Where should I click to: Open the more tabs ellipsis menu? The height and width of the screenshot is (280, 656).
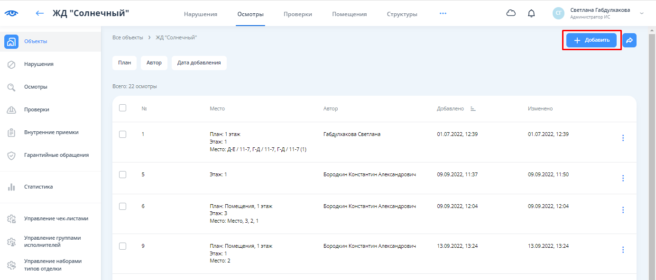pos(443,13)
